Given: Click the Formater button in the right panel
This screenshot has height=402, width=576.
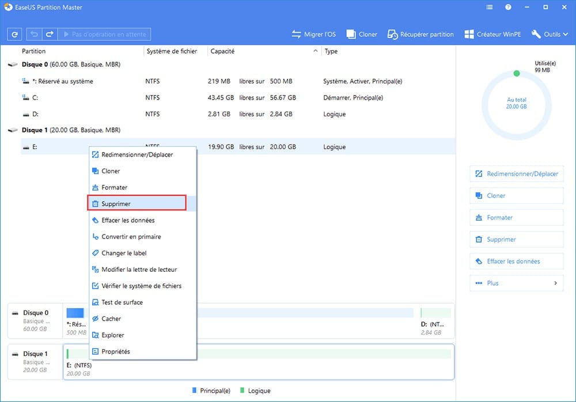Looking at the screenshot, I should point(516,217).
